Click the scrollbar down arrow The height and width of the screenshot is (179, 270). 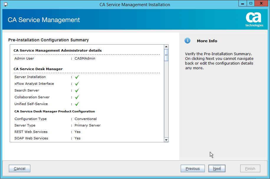point(166,140)
